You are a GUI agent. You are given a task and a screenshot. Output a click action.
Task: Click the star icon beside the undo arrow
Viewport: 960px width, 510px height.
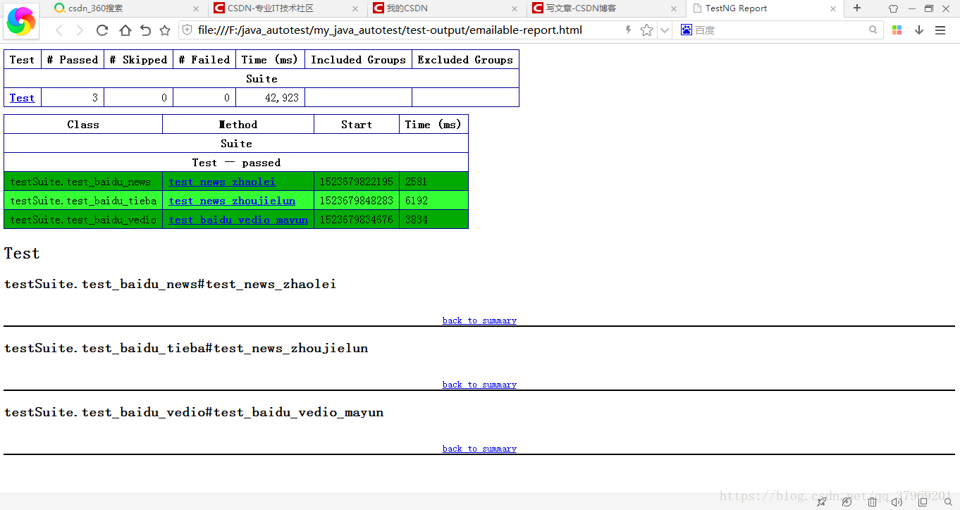(x=165, y=30)
